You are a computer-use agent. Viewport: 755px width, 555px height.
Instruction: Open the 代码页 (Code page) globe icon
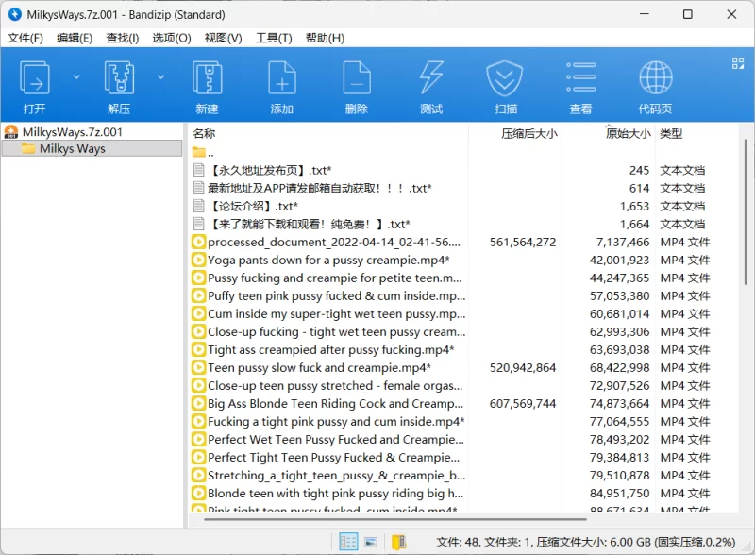point(655,85)
